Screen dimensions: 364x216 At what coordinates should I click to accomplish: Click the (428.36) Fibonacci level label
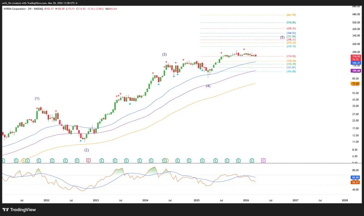(292, 28)
